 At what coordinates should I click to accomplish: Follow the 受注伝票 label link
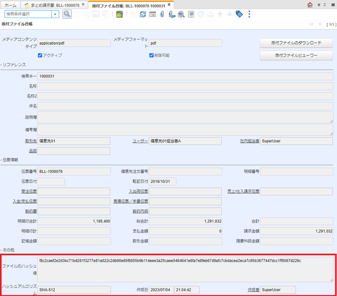(x=29, y=191)
